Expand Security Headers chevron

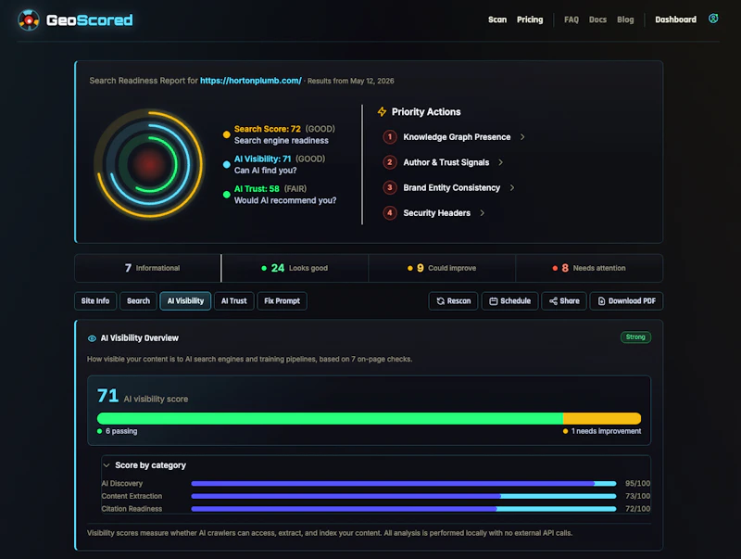click(x=482, y=213)
